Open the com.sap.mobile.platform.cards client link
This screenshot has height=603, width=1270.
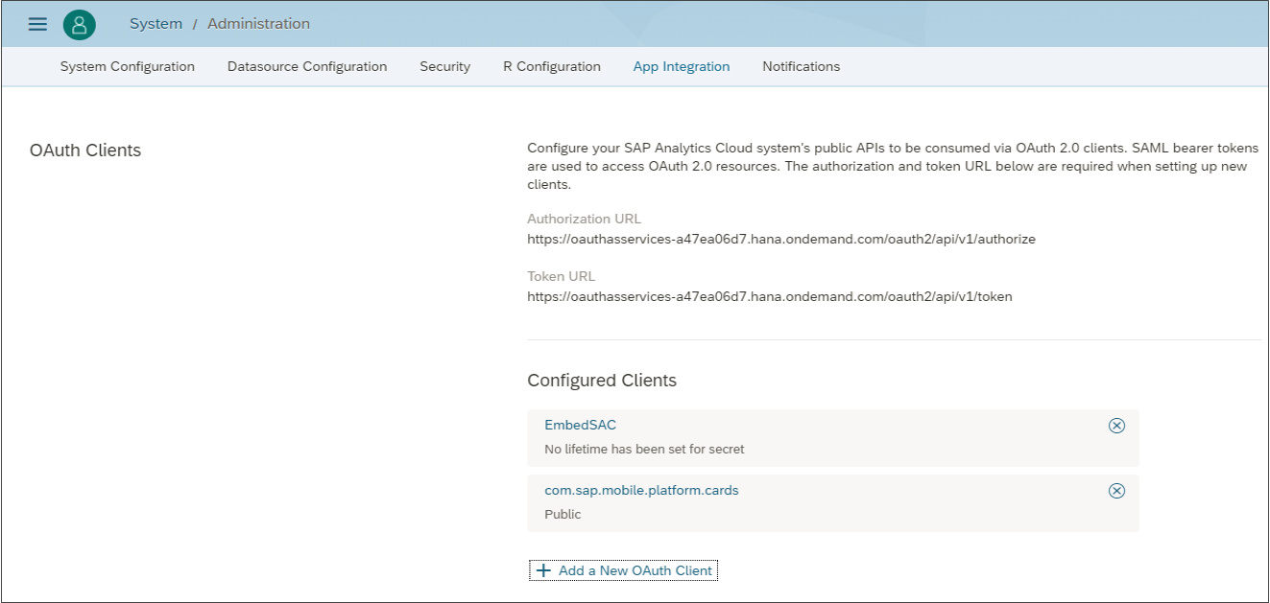[641, 490]
